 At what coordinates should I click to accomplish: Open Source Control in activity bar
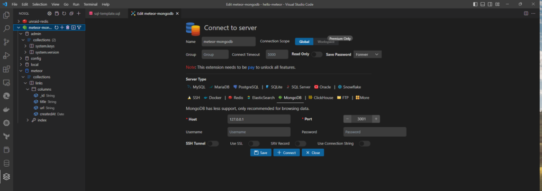[6, 42]
